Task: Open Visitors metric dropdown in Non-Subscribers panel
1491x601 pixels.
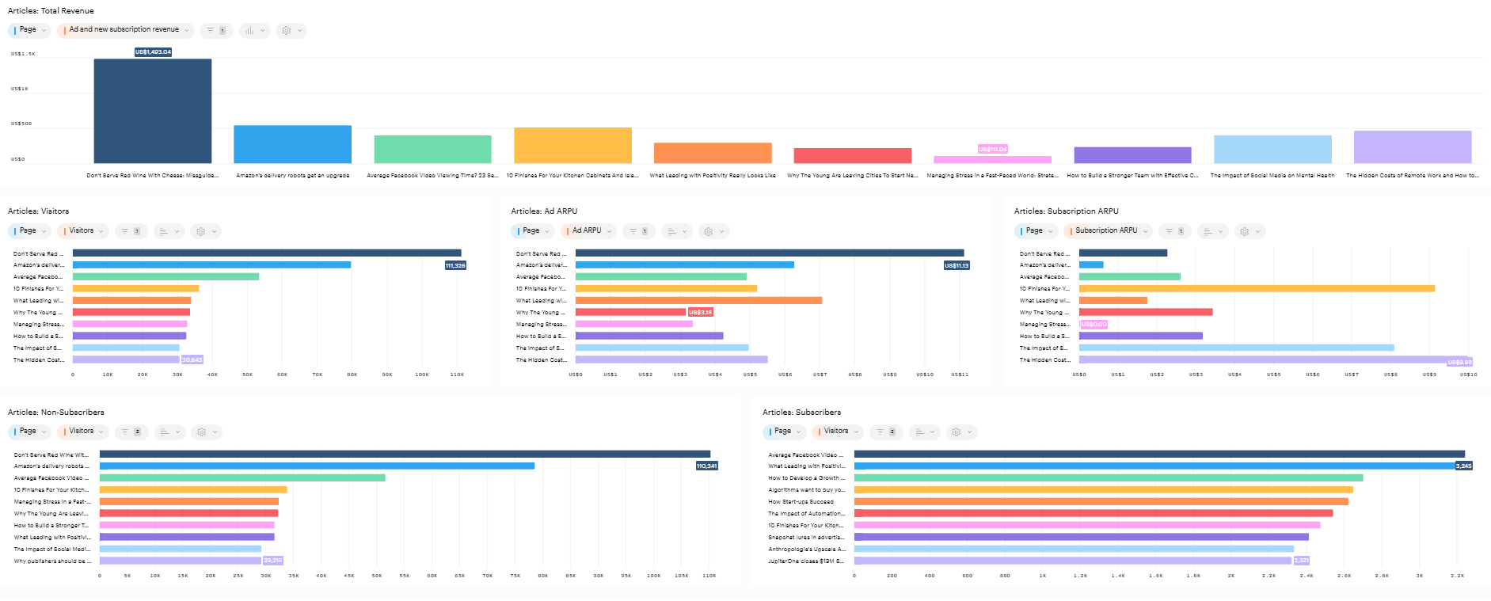Action: 82,432
